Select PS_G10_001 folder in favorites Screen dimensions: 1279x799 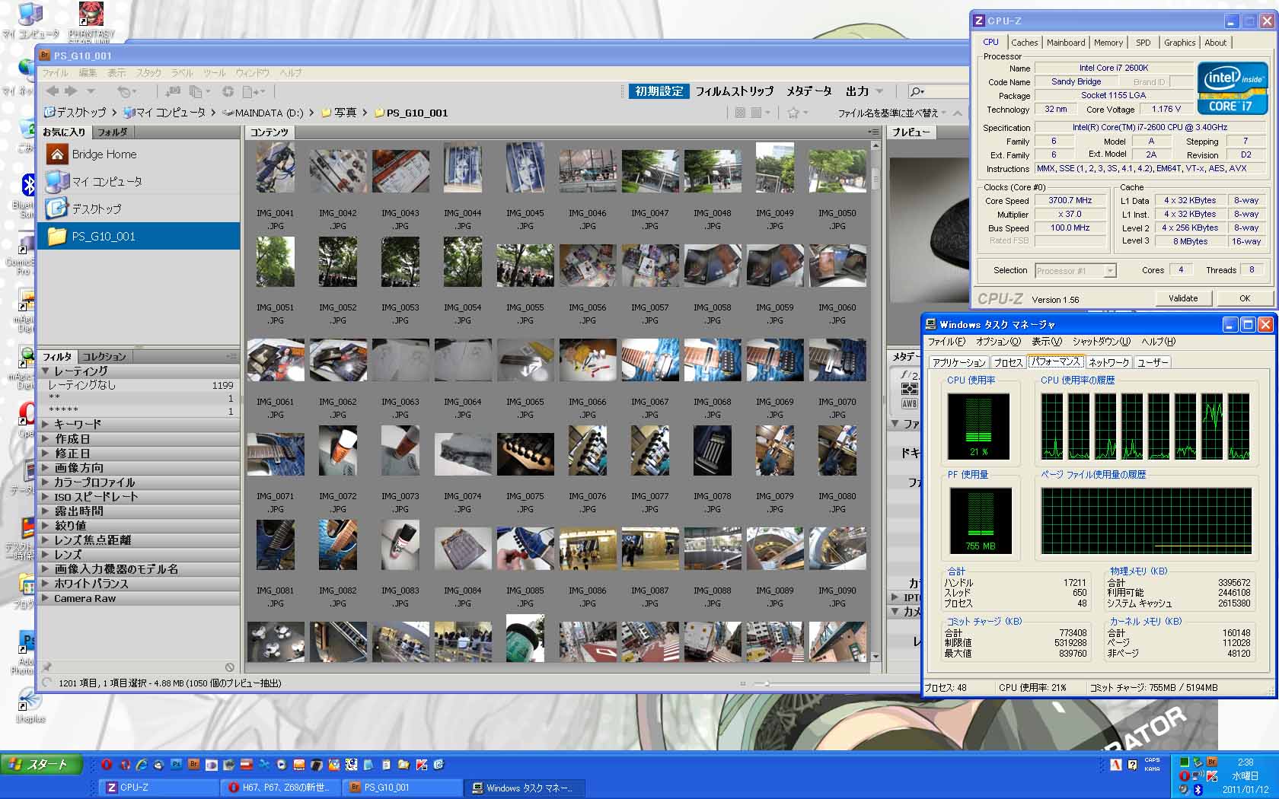click(138, 236)
